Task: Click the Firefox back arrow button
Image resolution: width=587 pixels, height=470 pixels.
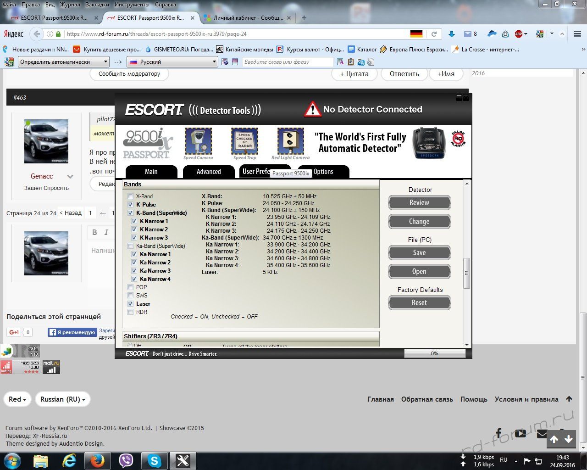Action: point(37,34)
